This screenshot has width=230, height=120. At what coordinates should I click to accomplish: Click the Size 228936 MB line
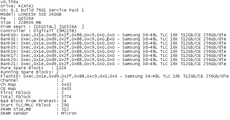pyautogui.click(x=21, y=23)
